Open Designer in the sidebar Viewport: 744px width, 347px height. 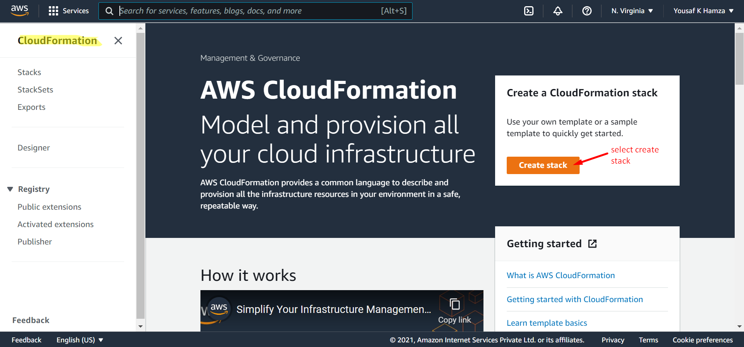point(34,148)
